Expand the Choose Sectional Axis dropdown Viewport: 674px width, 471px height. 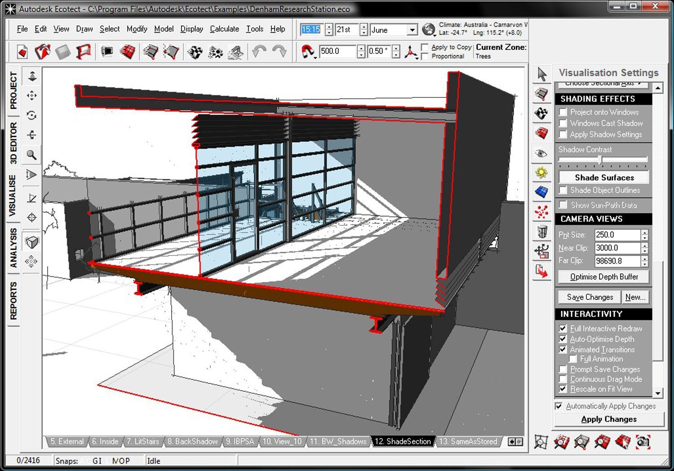(x=603, y=84)
